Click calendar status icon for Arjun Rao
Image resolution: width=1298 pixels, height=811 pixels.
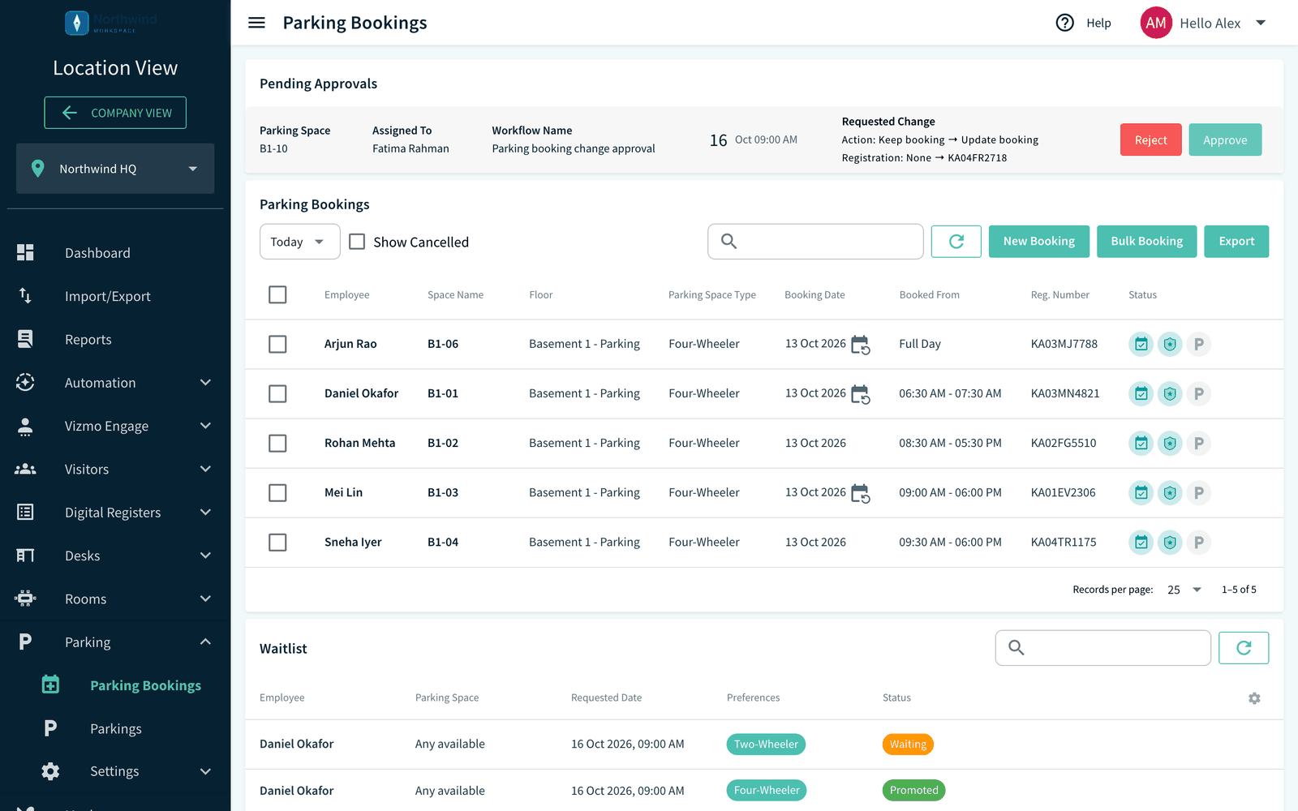click(1141, 344)
